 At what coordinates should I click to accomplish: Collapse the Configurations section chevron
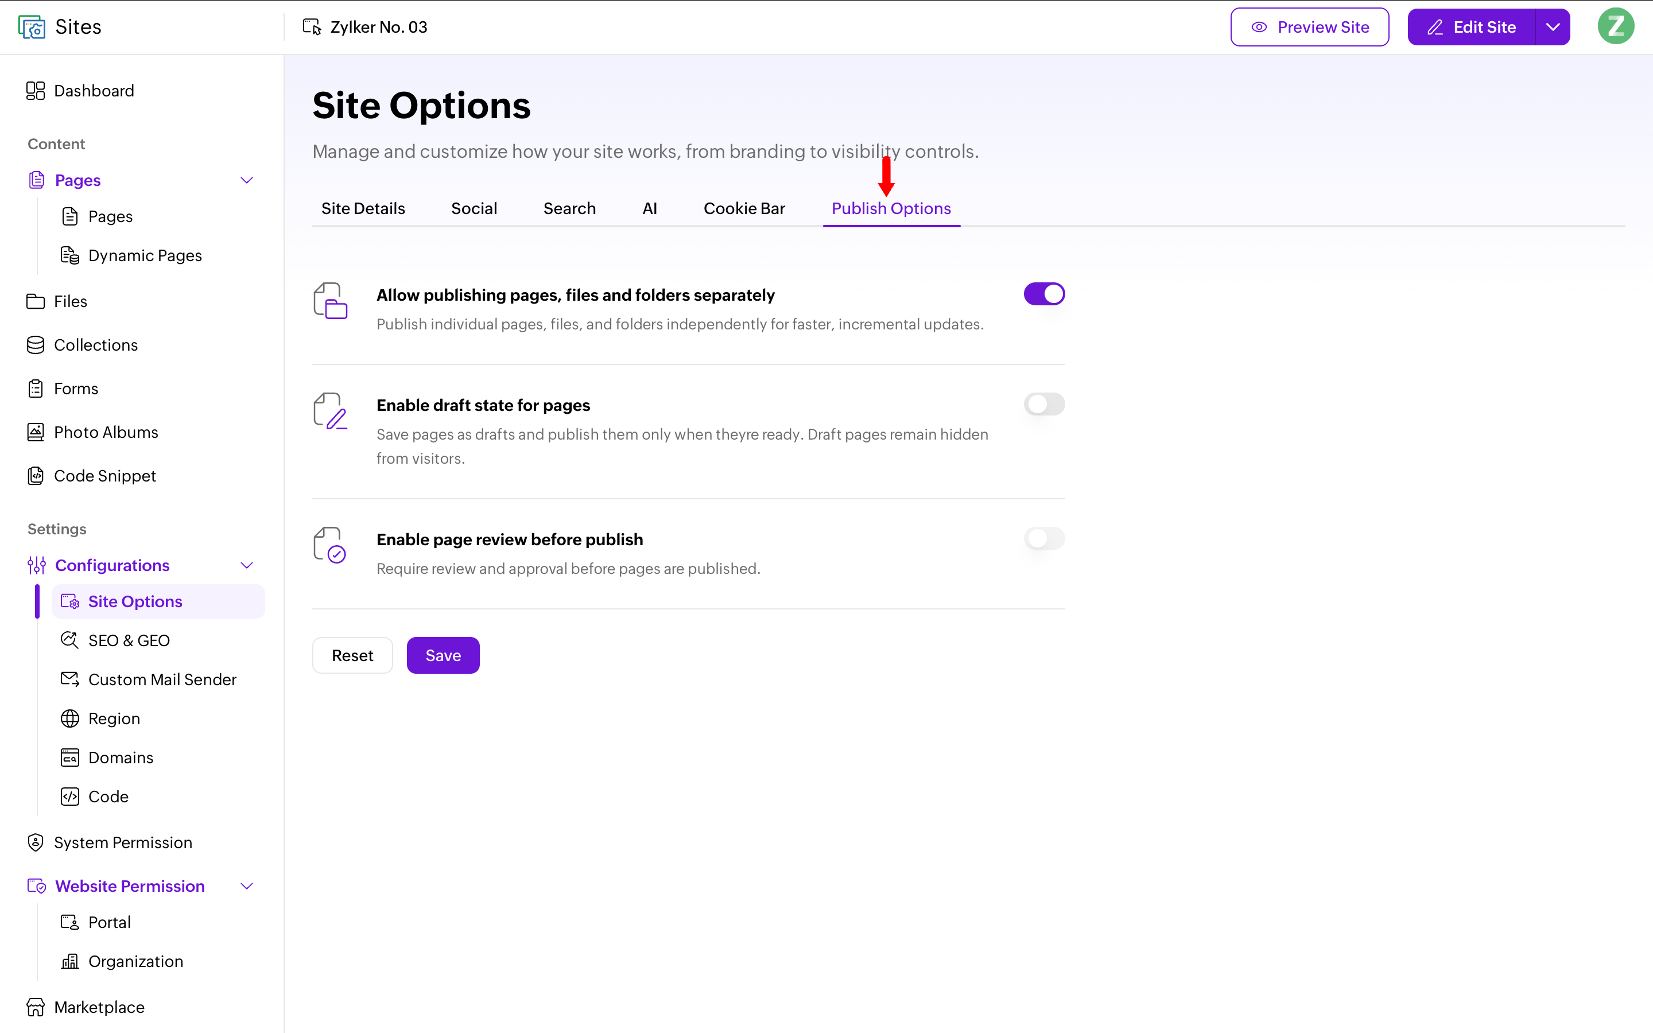coord(247,565)
